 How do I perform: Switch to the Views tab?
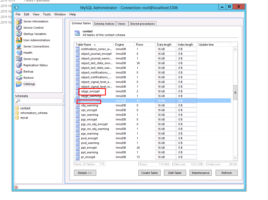click(x=121, y=24)
